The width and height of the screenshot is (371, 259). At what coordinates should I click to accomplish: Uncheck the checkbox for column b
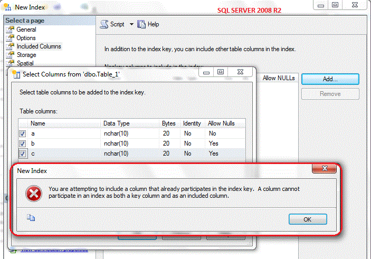(x=23, y=143)
